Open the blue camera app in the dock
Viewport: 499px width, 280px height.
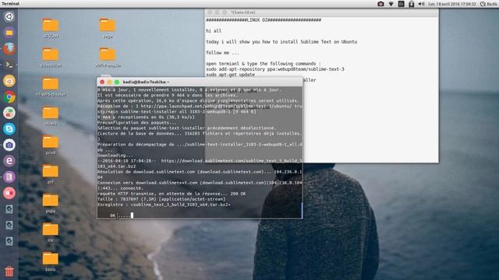pyautogui.click(x=9, y=145)
